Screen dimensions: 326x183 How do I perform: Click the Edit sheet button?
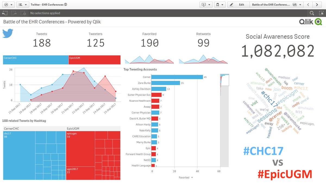click(239, 5)
